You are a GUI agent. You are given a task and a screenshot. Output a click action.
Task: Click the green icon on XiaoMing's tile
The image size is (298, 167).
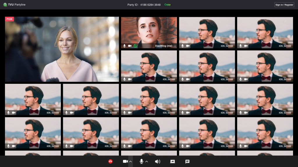(x=135, y=46)
